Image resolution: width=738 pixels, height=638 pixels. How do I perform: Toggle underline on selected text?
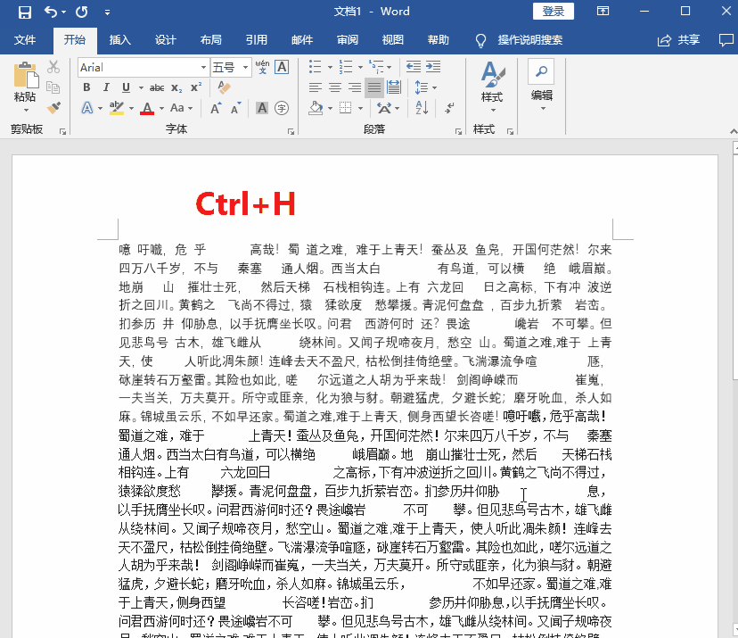click(125, 87)
